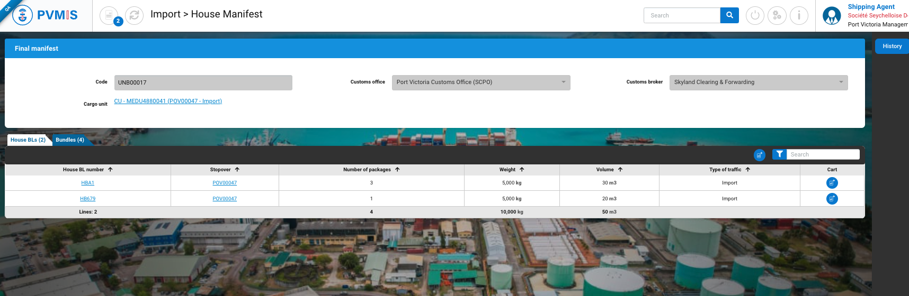This screenshot has height=296, width=909.
Task: Open the user profile avatar
Action: 831,16
